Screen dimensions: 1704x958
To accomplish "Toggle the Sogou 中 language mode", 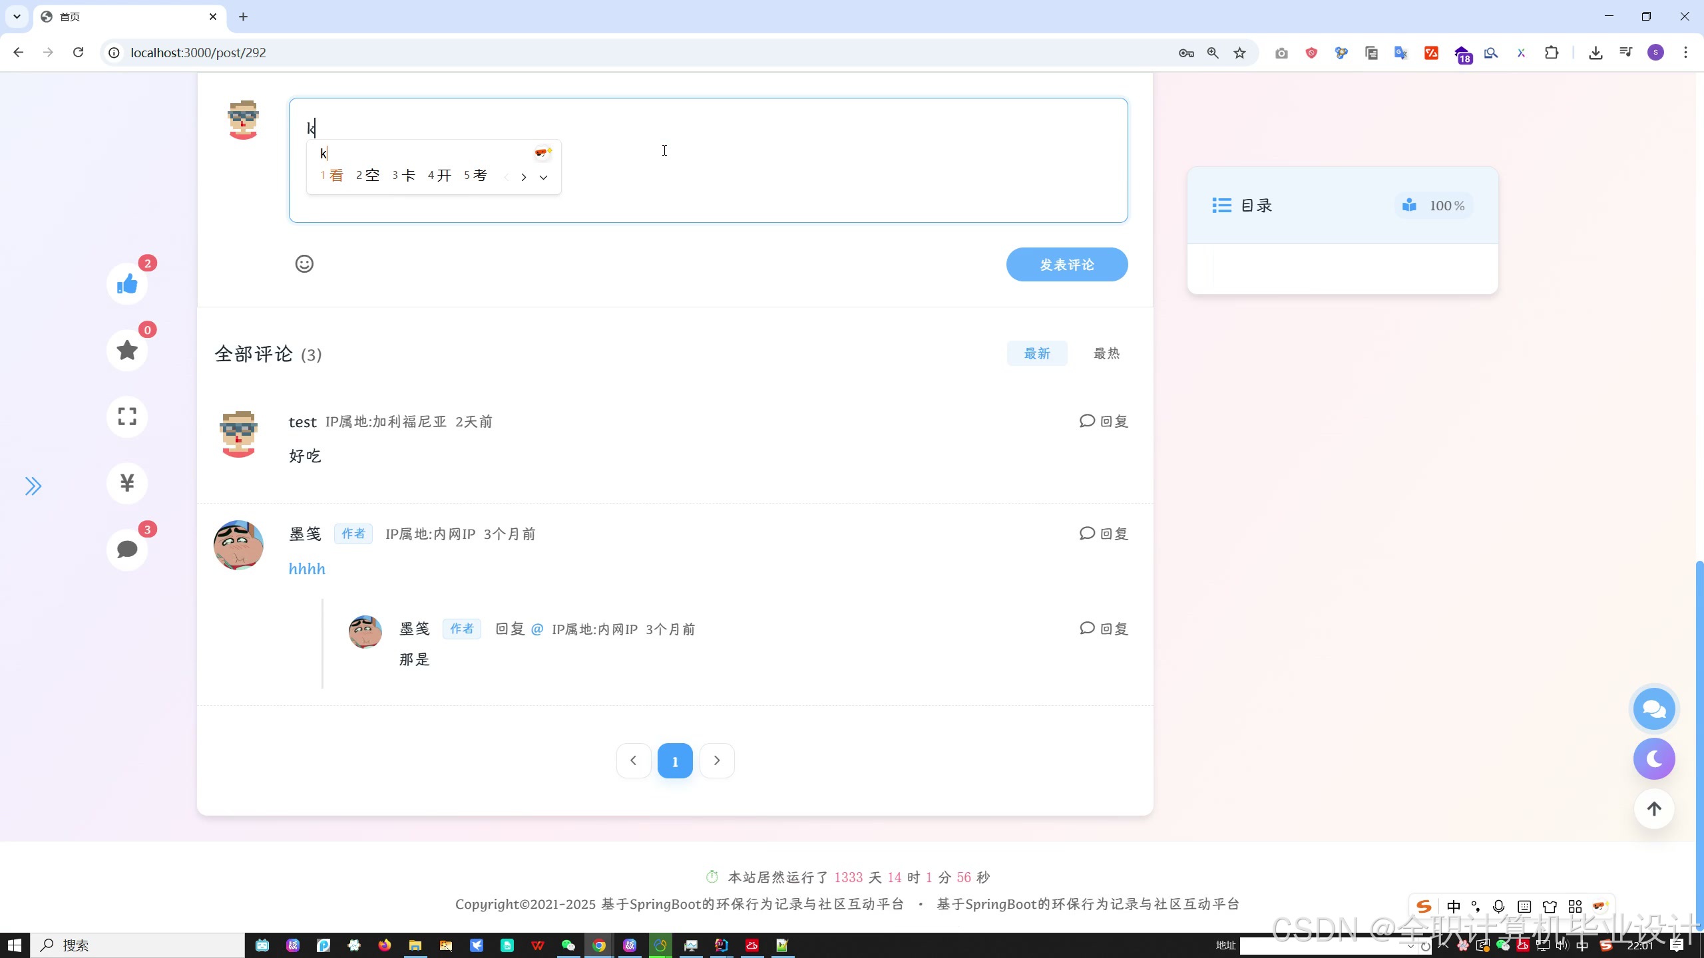I will [x=1453, y=907].
